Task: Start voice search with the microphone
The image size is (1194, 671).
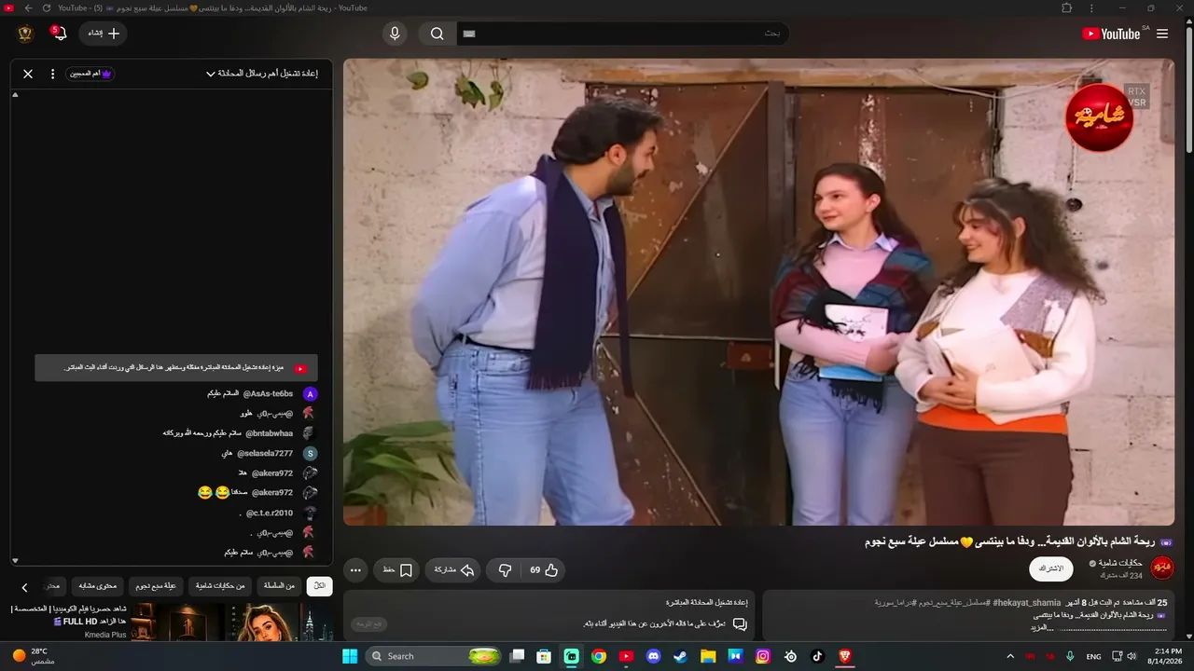Action: (395, 34)
